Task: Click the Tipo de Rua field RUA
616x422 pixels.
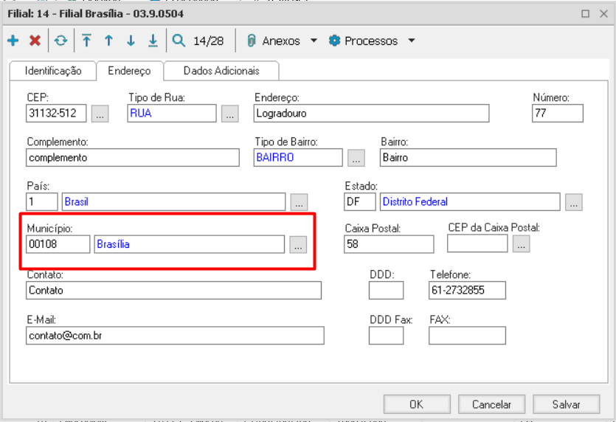Action: pyautogui.click(x=172, y=114)
